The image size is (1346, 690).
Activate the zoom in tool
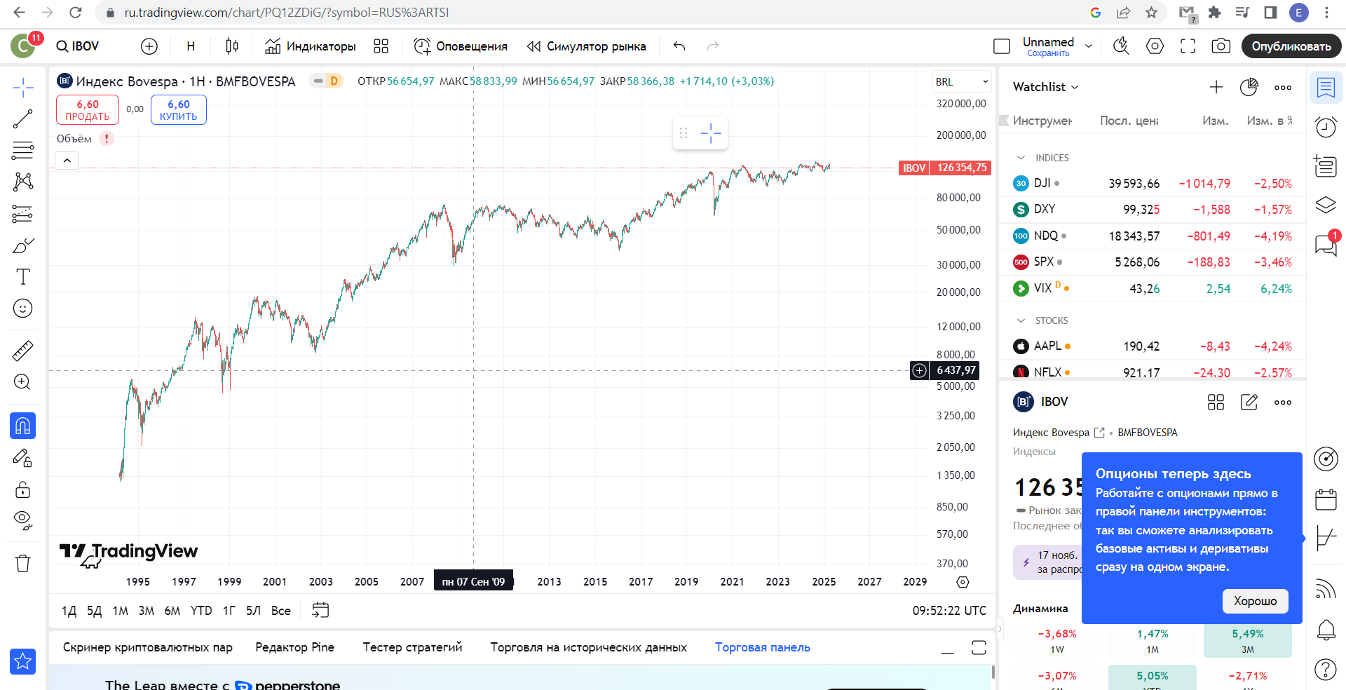point(23,382)
